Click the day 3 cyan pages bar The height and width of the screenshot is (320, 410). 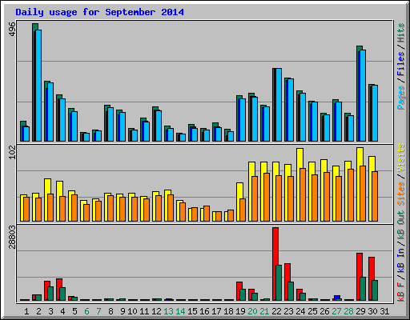(x=50, y=112)
